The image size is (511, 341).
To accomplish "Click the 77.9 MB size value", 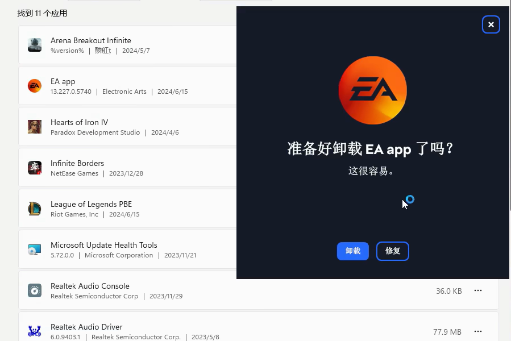I will [x=447, y=332].
